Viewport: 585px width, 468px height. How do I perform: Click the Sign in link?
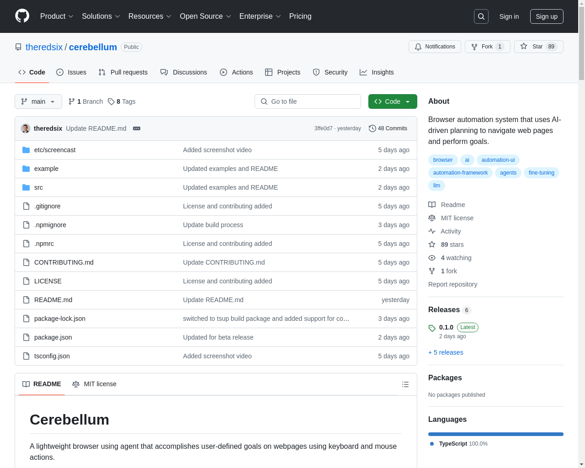(509, 16)
